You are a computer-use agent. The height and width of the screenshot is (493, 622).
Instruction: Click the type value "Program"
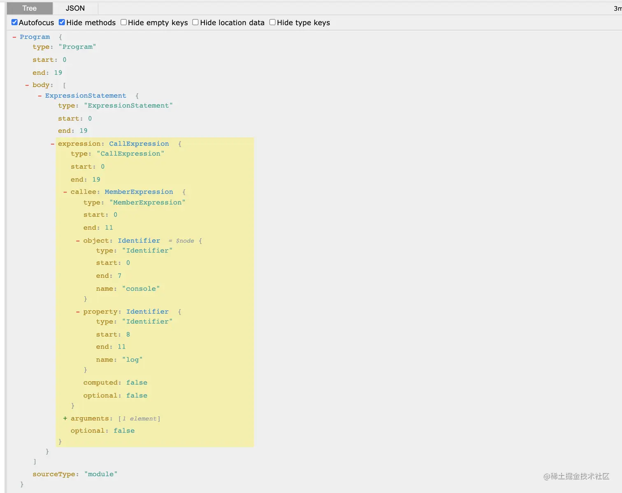[x=77, y=47]
